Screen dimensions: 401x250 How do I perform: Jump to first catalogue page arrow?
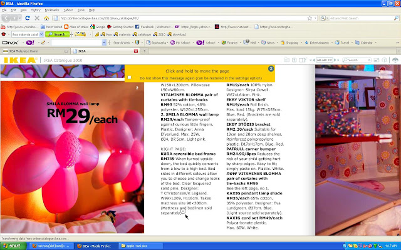[x=311, y=60]
